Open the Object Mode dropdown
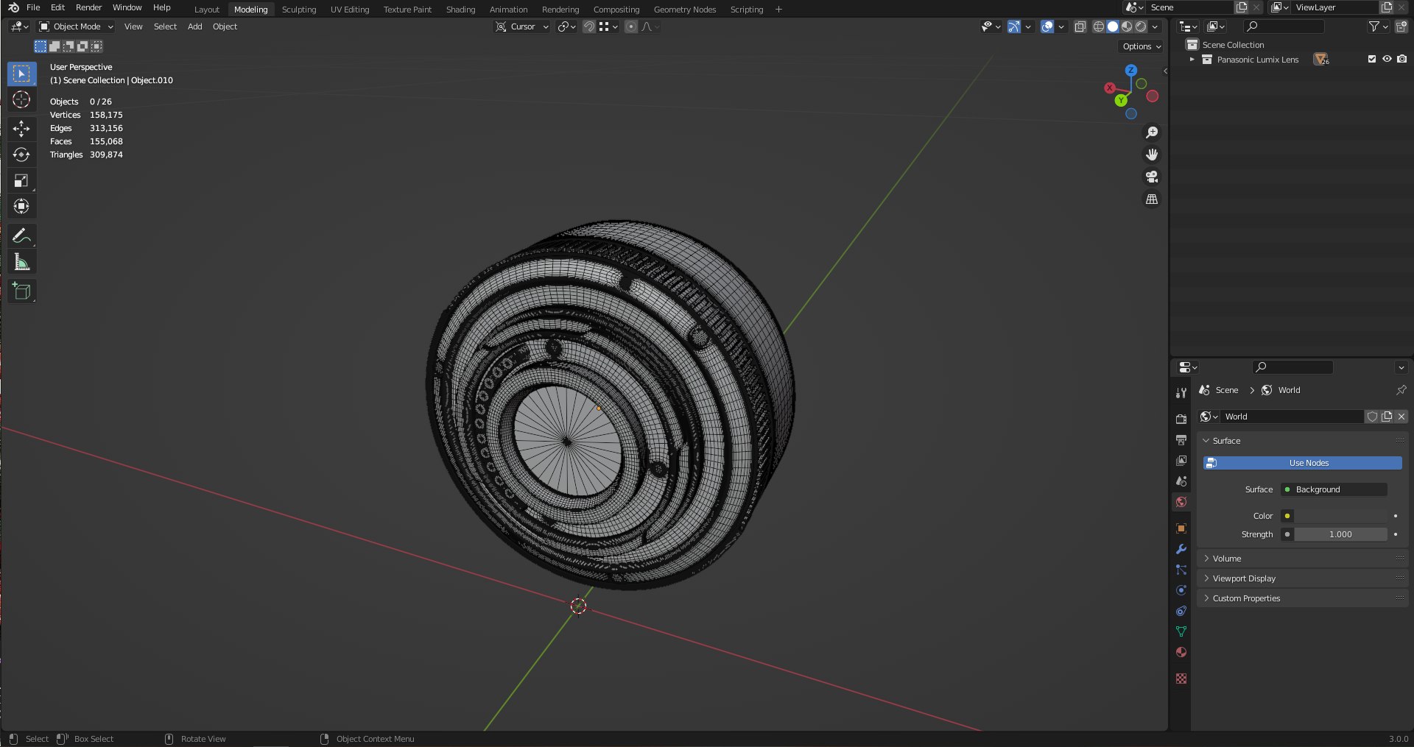 [x=77, y=26]
